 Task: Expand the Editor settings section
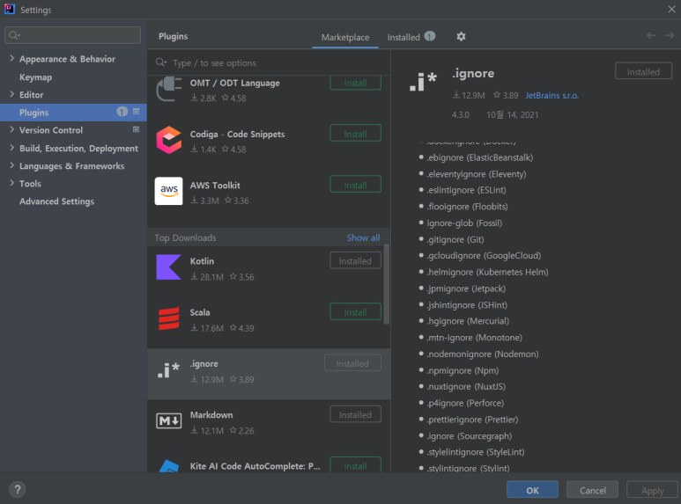click(x=11, y=94)
